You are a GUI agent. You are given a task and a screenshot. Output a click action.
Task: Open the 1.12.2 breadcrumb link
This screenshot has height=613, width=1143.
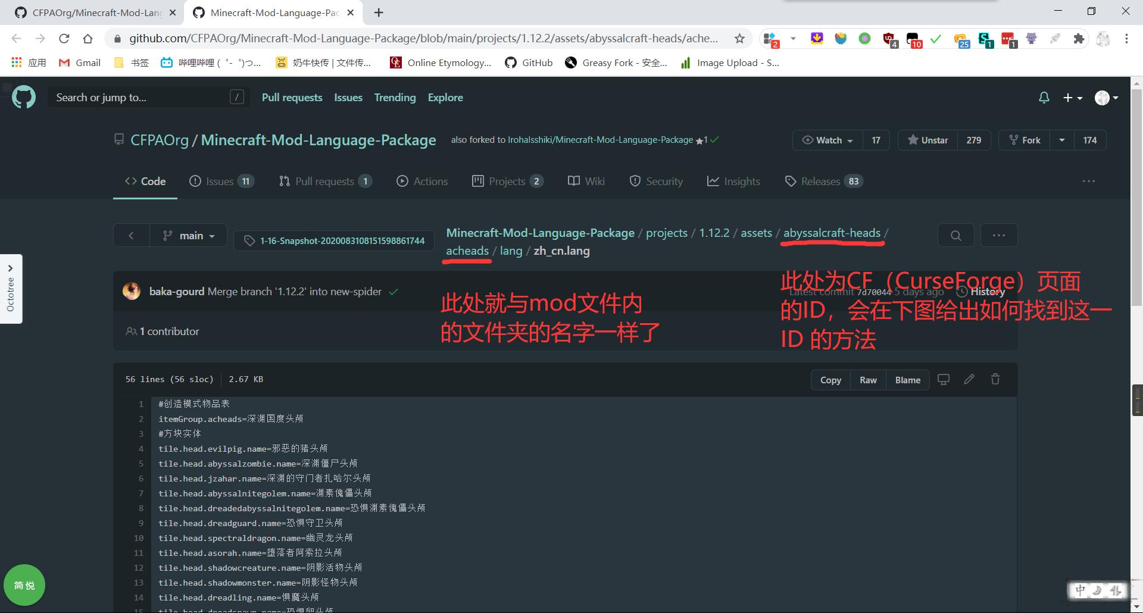click(x=714, y=233)
